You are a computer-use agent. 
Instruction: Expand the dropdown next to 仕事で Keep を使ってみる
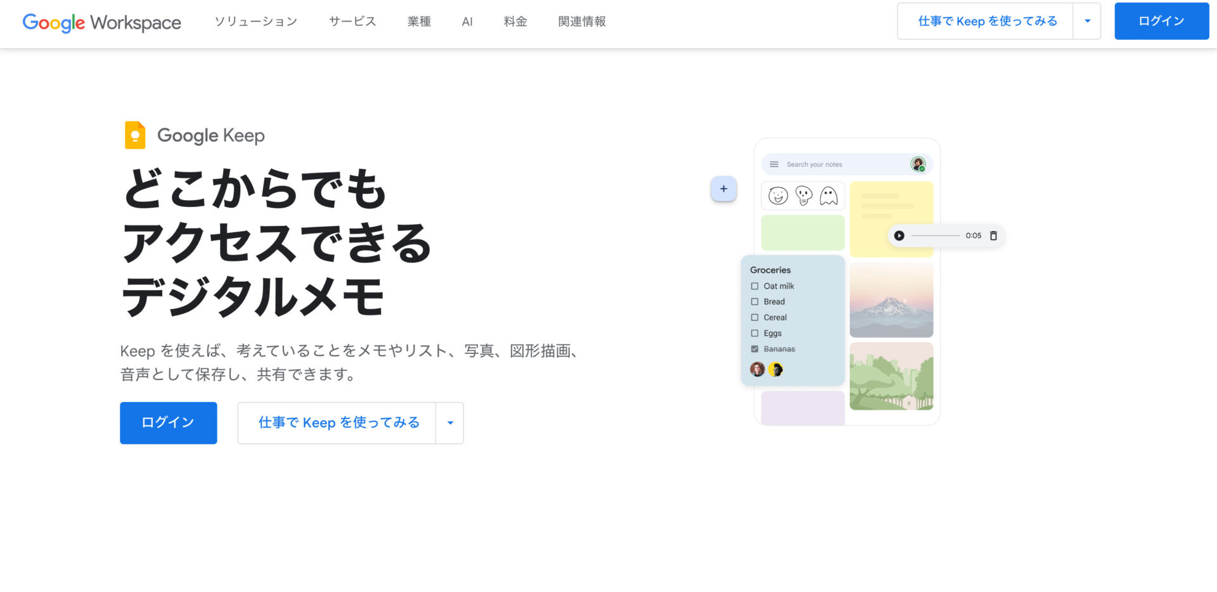tap(449, 423)
